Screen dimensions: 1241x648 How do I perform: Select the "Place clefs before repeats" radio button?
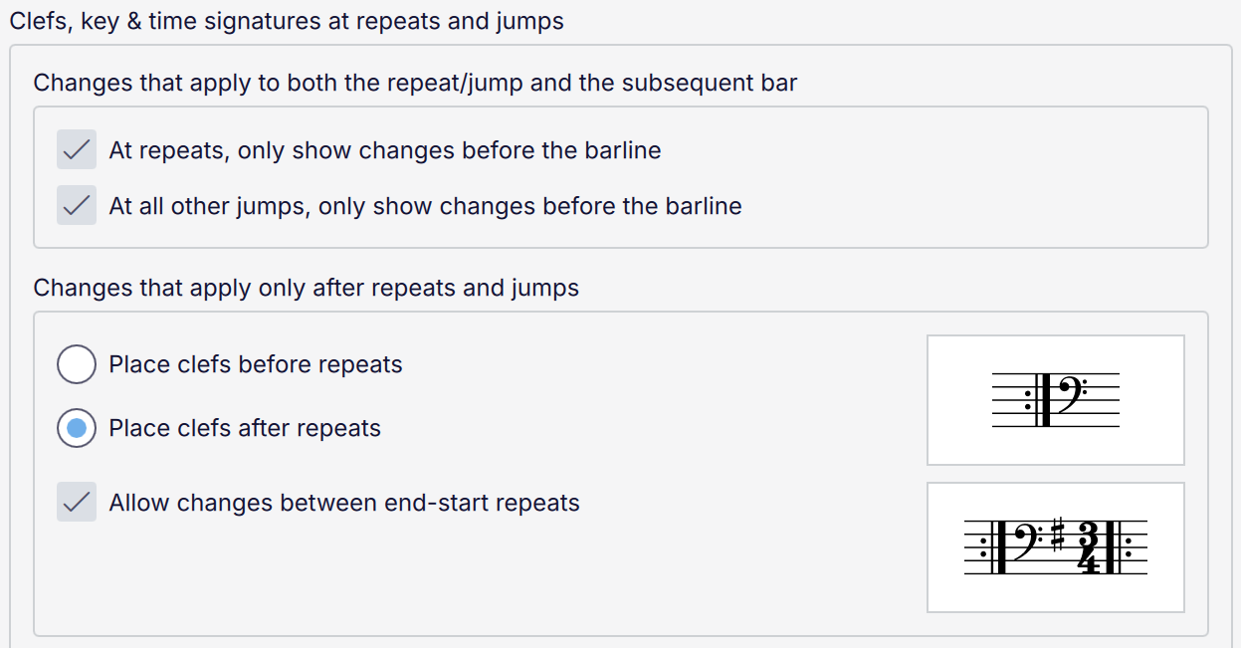[x=77, y=364]
